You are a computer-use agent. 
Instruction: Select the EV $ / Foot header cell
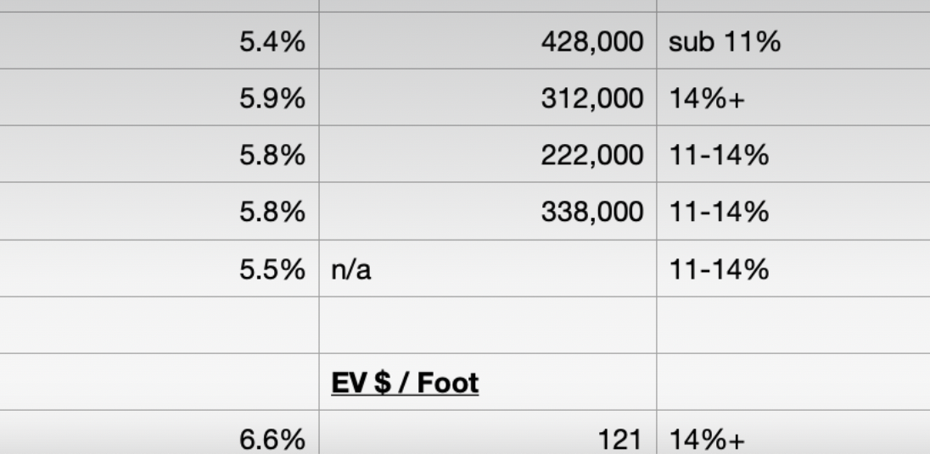pos(488,382)
